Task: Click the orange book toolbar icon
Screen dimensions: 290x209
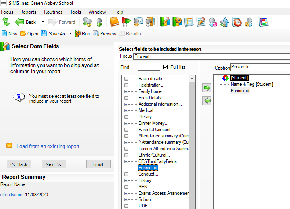Action: tap(114, 22)
